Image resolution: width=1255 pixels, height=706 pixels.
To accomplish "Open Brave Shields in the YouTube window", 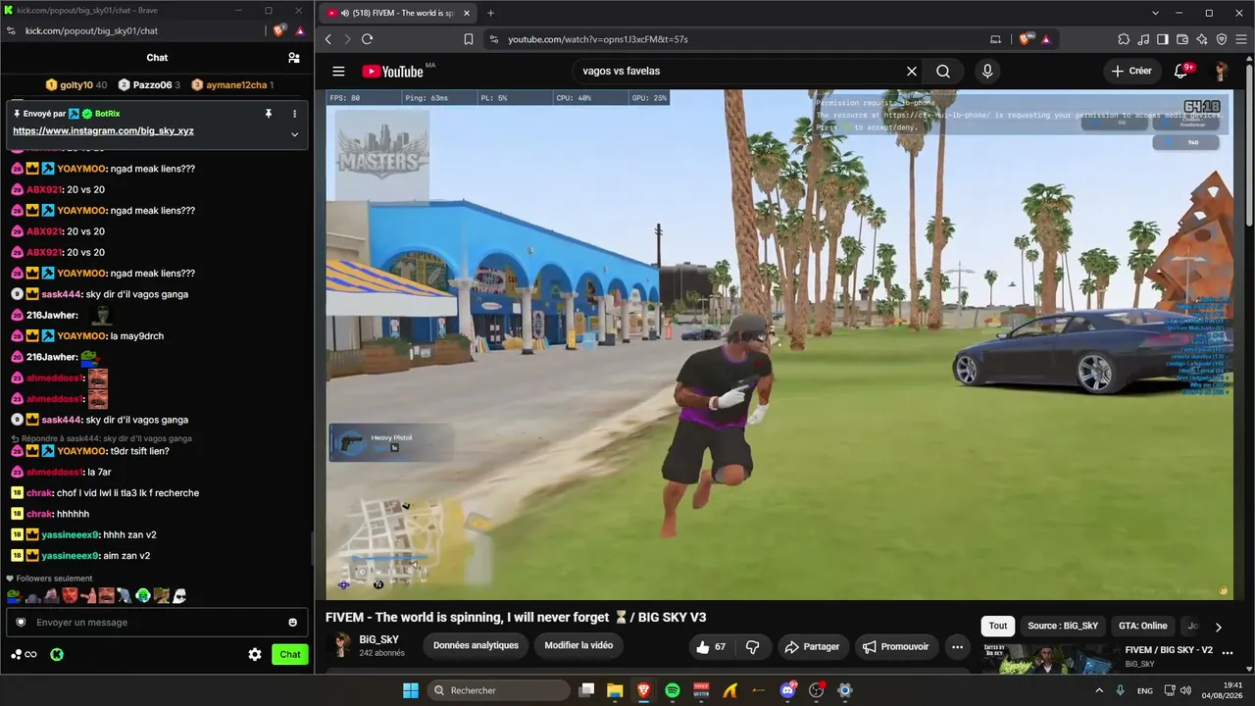I will pyautogui.click(x=1027, y=39).
